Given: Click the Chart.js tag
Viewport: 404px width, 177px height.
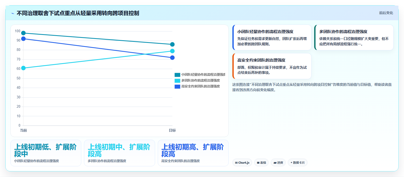Looking at the screenshot, I should point(242,163).
